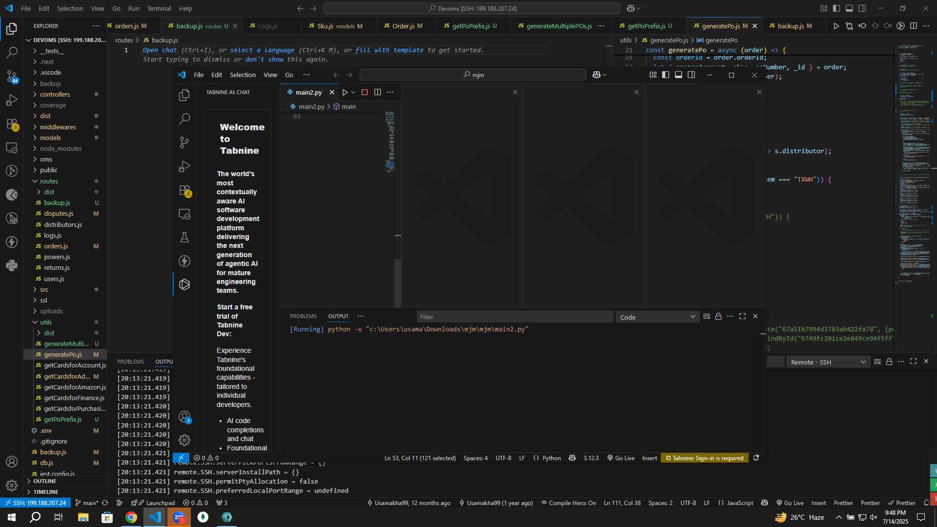Image resolution: width=937 pixels, height=527 pixels.
Task: Open the Remote - SSH output dropdown
Action: pos(828,362)
